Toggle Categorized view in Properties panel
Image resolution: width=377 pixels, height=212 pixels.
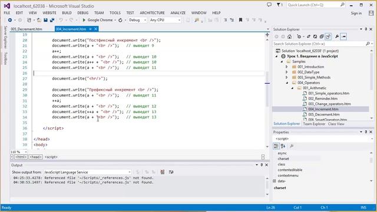click(x=276, y=146)
